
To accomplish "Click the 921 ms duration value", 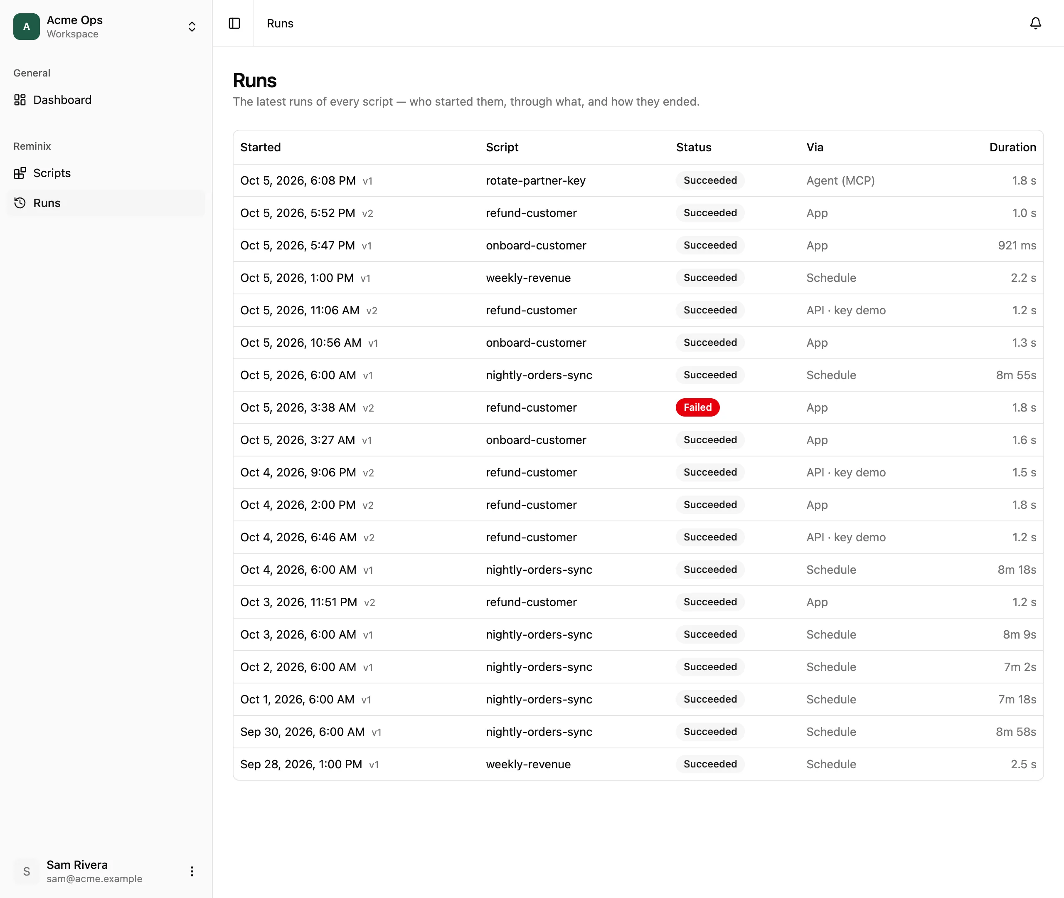I will (1017, 245).
